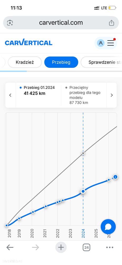Viewport: 122px width, 265px height.
Task: Click the info icon at graph end
Action: pyautogui.click(x=115, y=177)
